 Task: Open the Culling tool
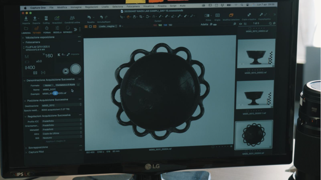pyautogui.click(x=46, y=19)
